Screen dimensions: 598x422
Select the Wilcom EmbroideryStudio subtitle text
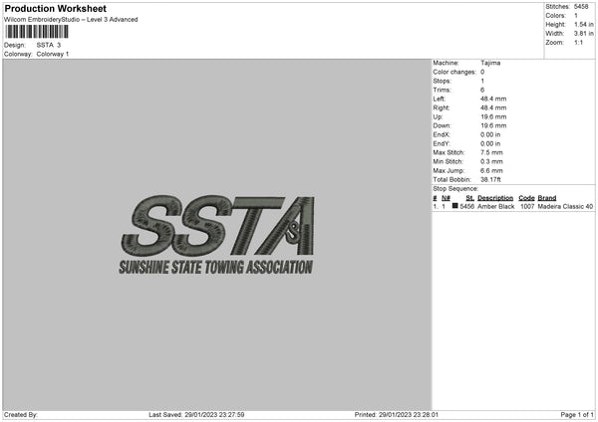coord(71,20)
